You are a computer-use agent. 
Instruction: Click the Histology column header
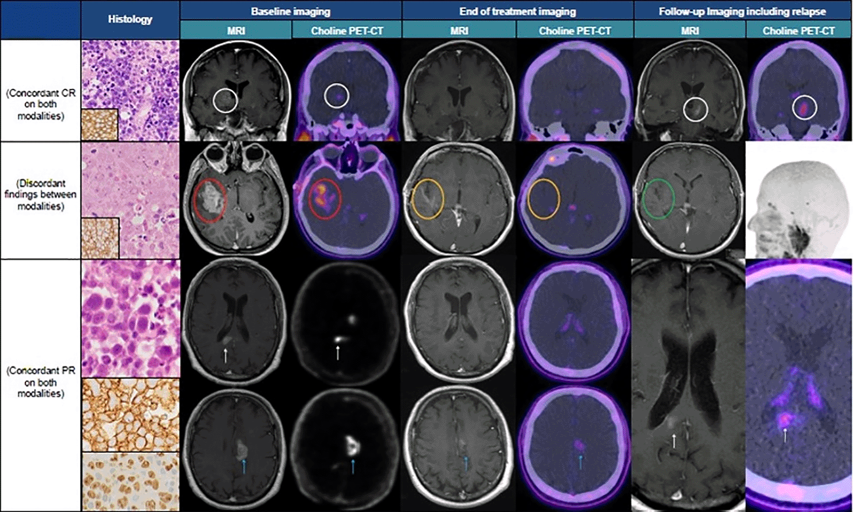click(x=130, y=21)
